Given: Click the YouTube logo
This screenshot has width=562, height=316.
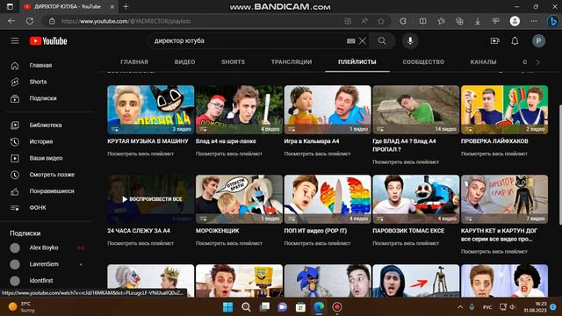Looking at the screenshot, I should click(48, 41).
